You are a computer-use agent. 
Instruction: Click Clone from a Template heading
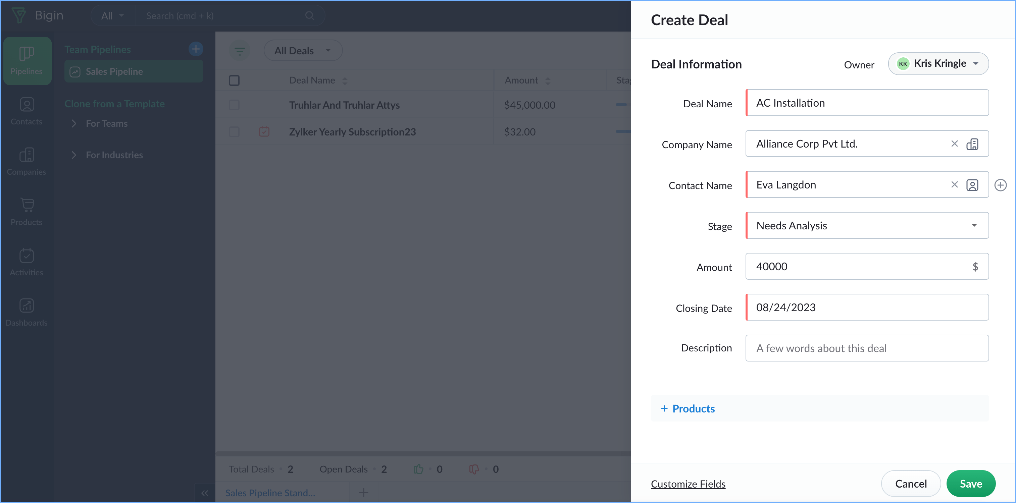tap(114, 104)
